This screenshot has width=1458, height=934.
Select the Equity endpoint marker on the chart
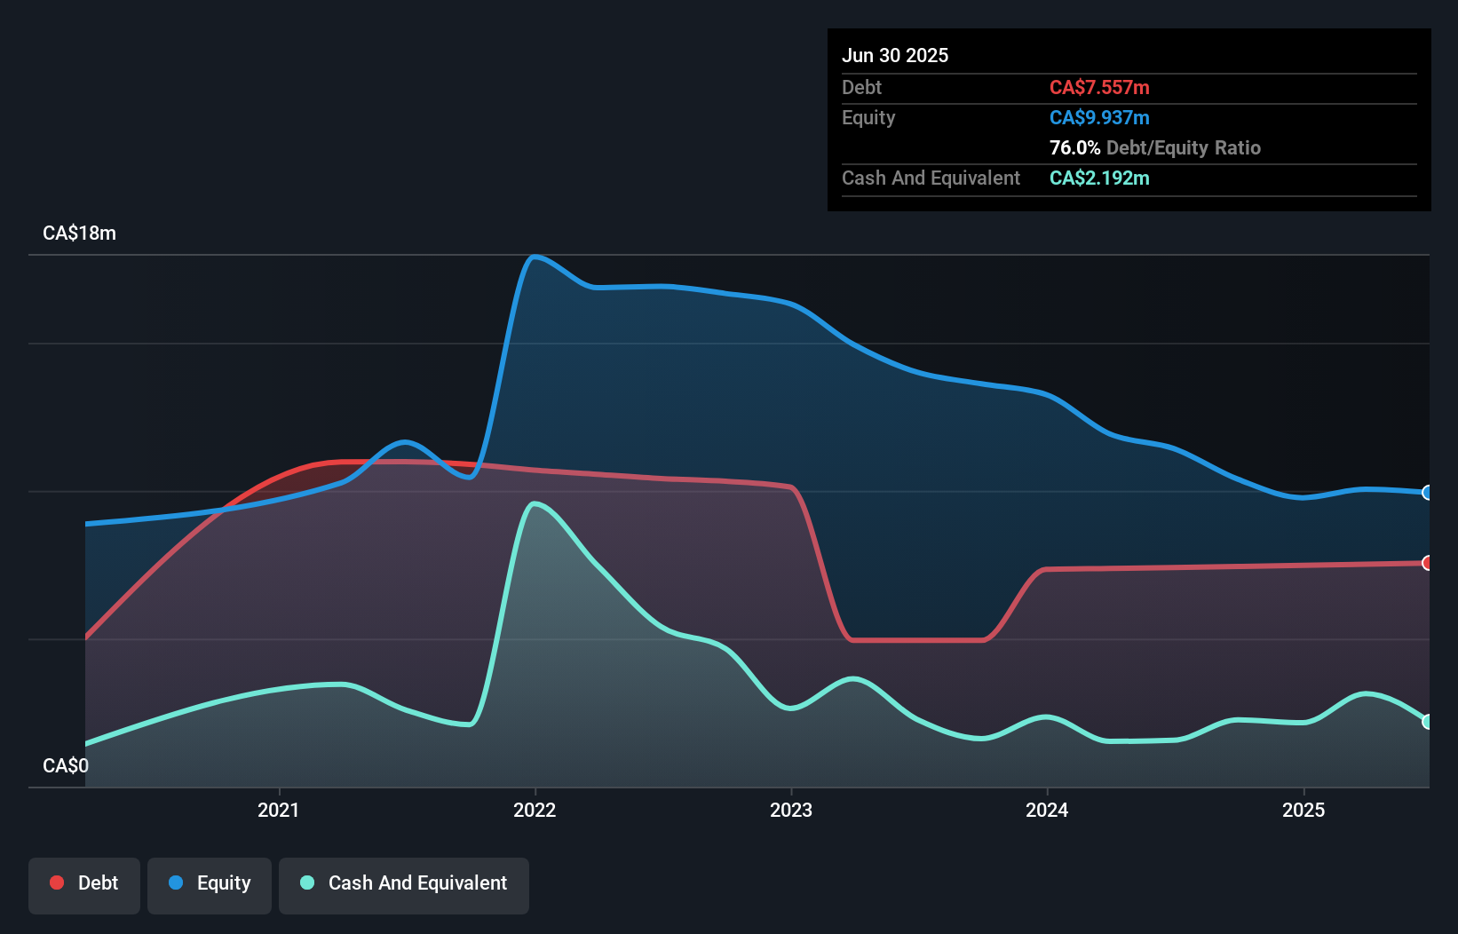click(x=1428, y=492)
